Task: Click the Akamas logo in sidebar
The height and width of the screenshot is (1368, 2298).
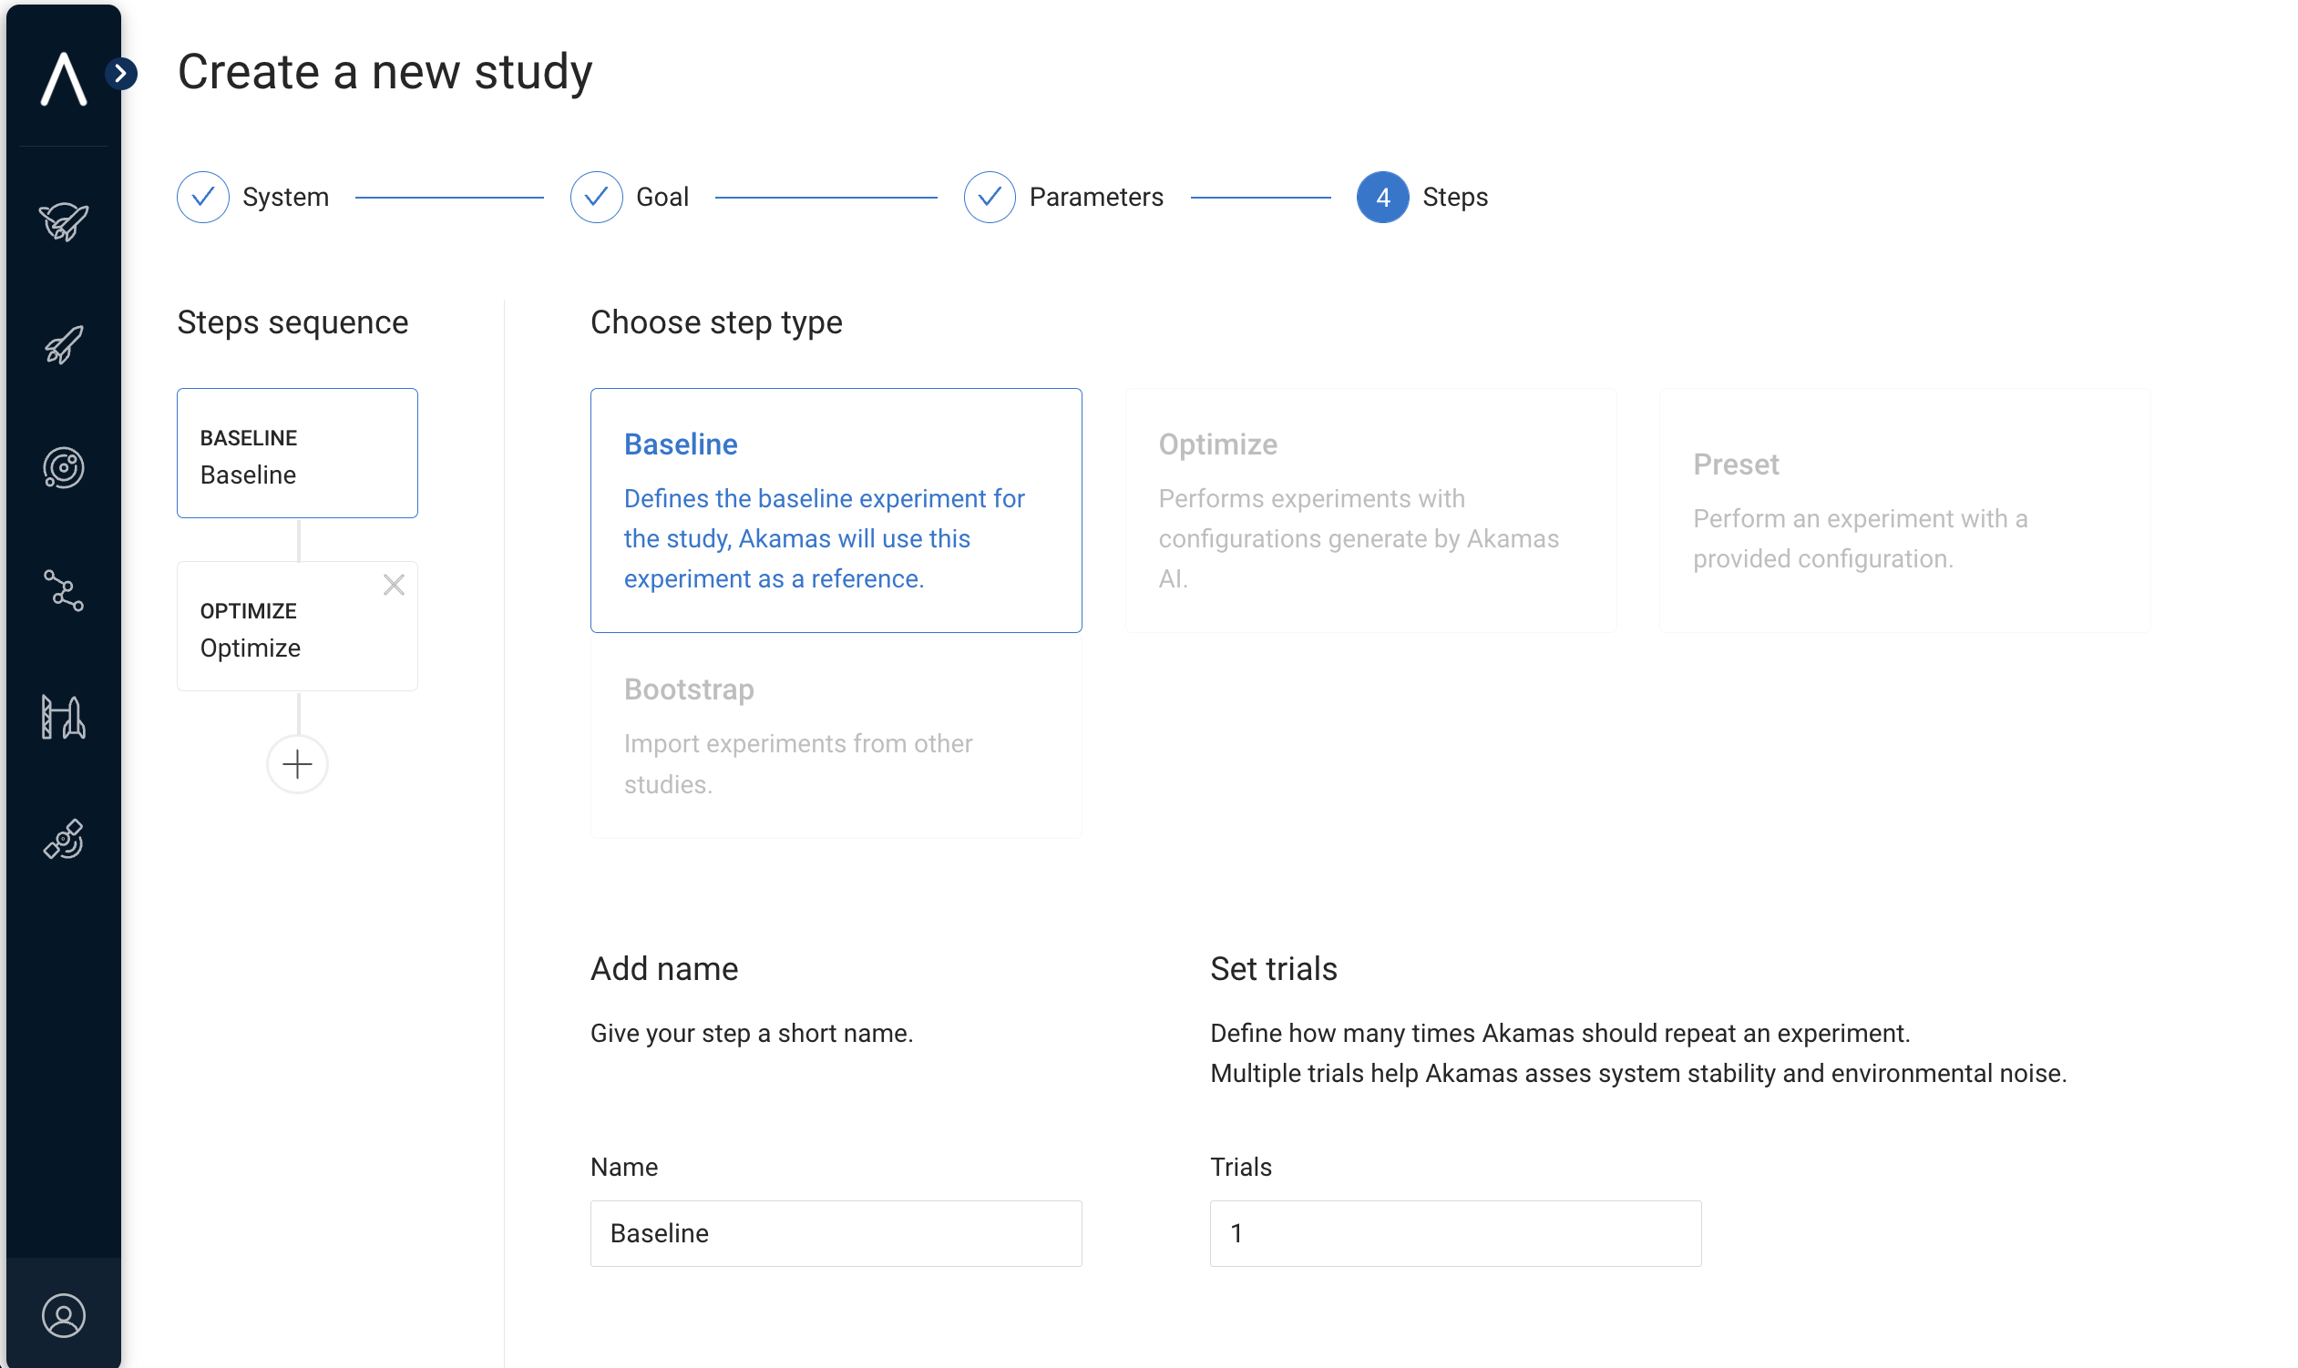Action: pos(64,79)
